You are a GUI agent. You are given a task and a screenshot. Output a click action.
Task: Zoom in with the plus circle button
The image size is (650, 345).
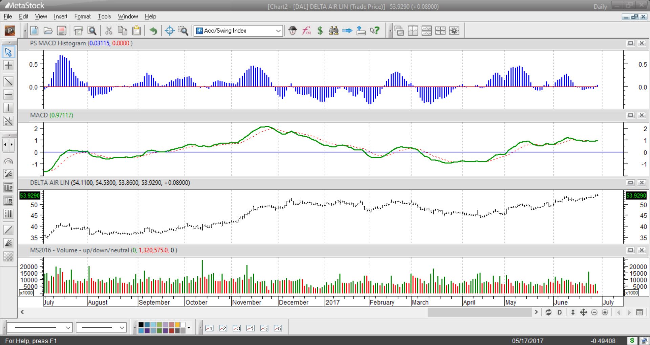[x=605, y=312]
